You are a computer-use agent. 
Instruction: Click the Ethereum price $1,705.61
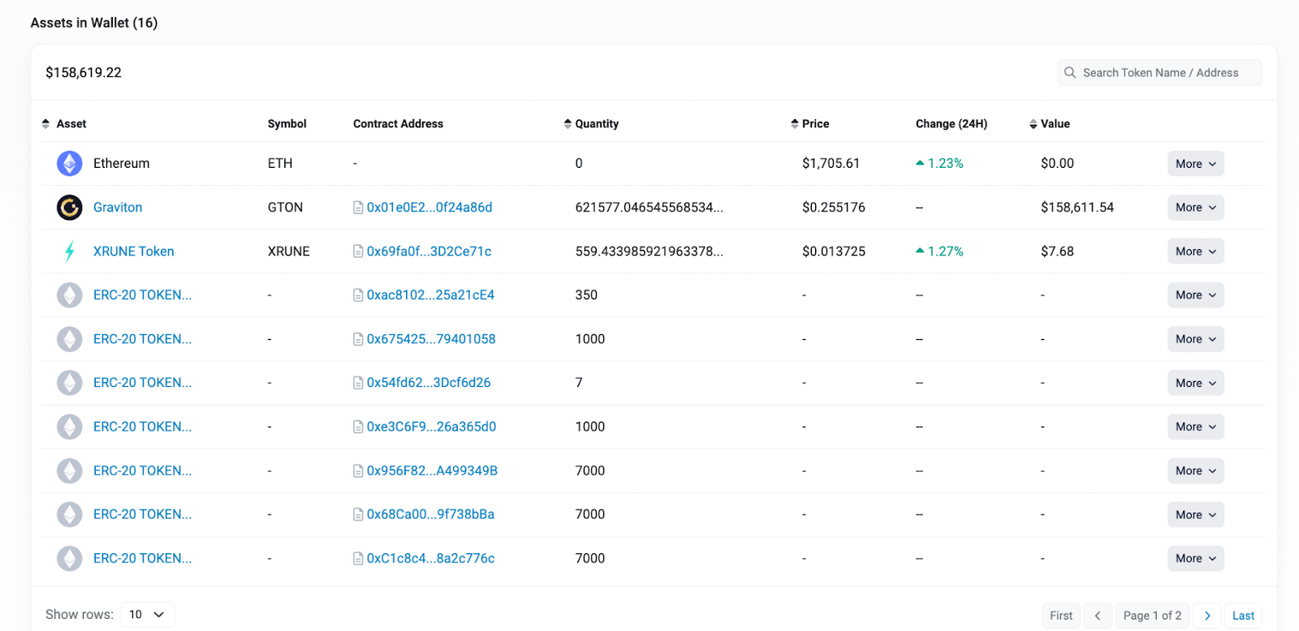coord(831,164)
